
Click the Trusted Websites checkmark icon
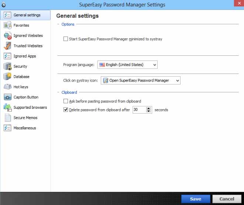tap(7, 46)
